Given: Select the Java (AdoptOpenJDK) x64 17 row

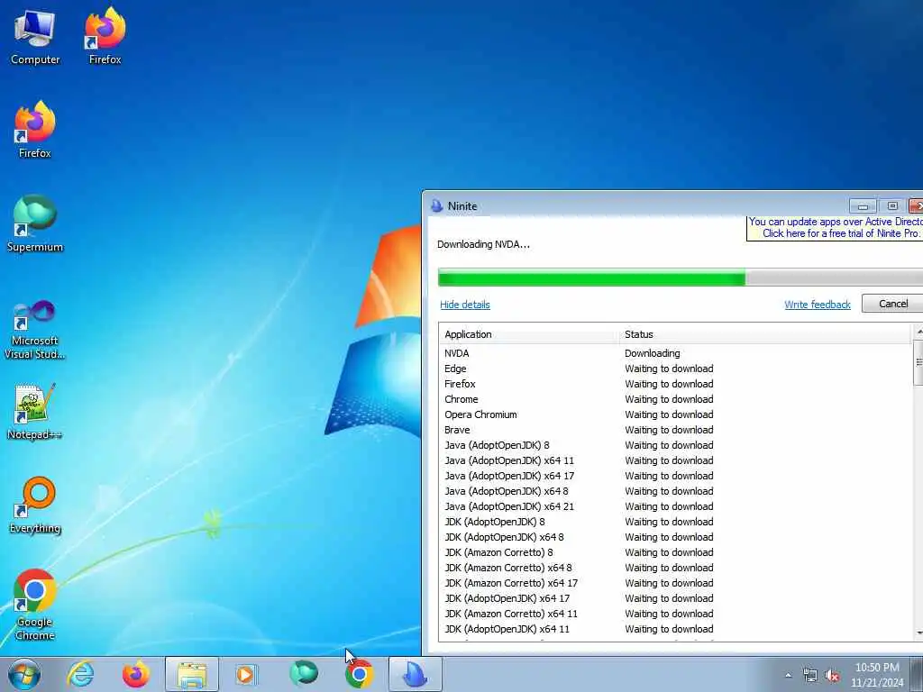Looking at the screenshot, I should pos(675,476).
